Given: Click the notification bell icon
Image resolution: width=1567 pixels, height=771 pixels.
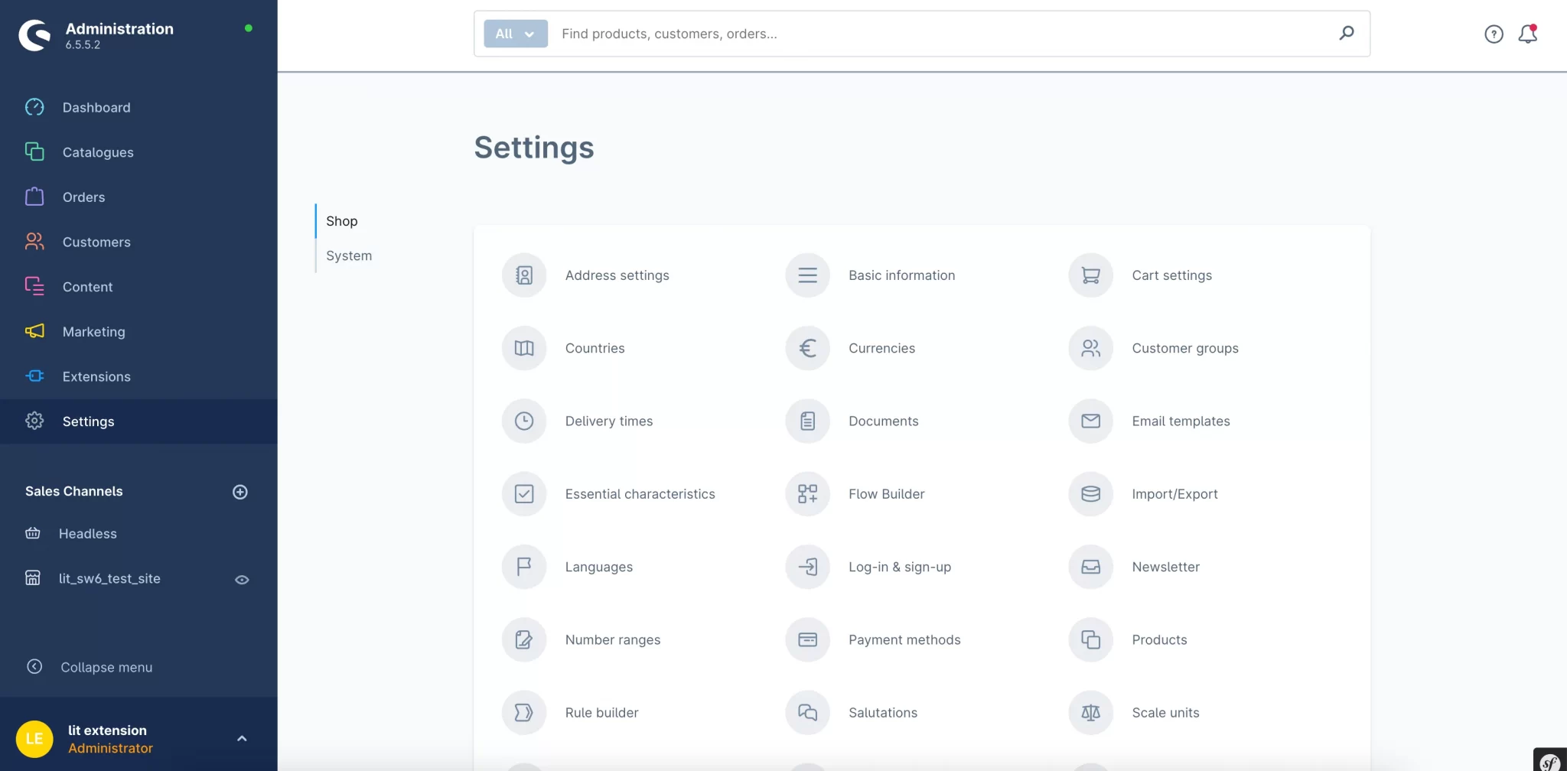Looking at the screenshot, I should click(1527, 34).
